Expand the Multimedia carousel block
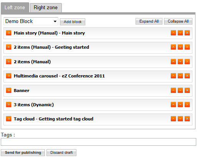 (8, 76)
